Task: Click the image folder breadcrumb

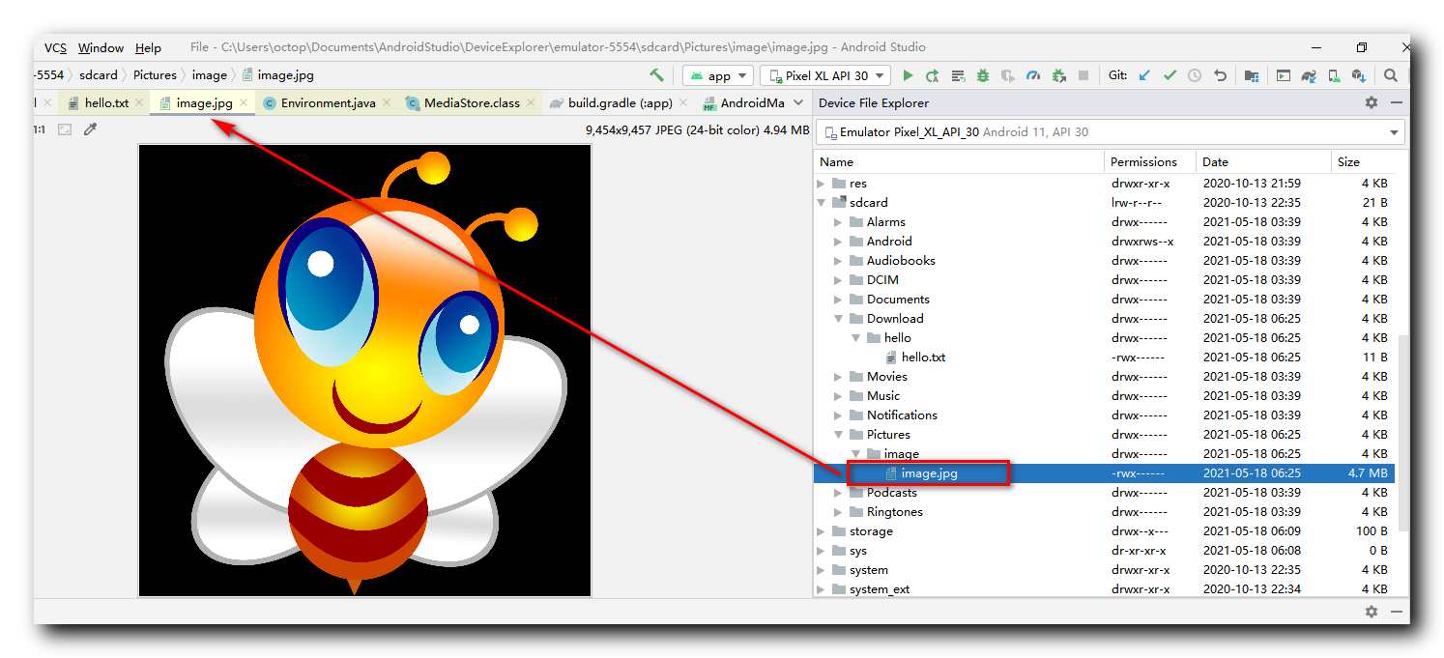Action: click(x=209, y=74)
